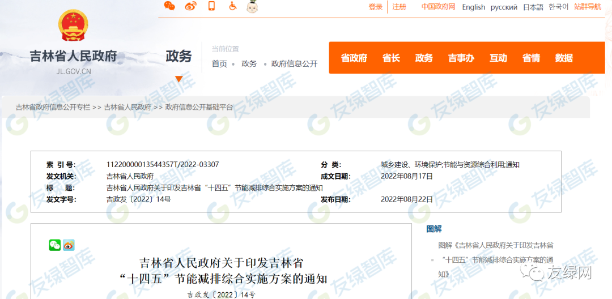Open the 站群导航 site group navigation
Screen dimensions: 612x299
pos(588,7)
